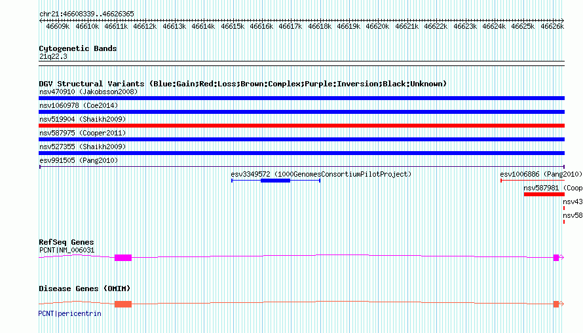Open the esv3349572 1000Genomes variant label
Viewport: 583px width, 333px height.
(x=321, y=174)
